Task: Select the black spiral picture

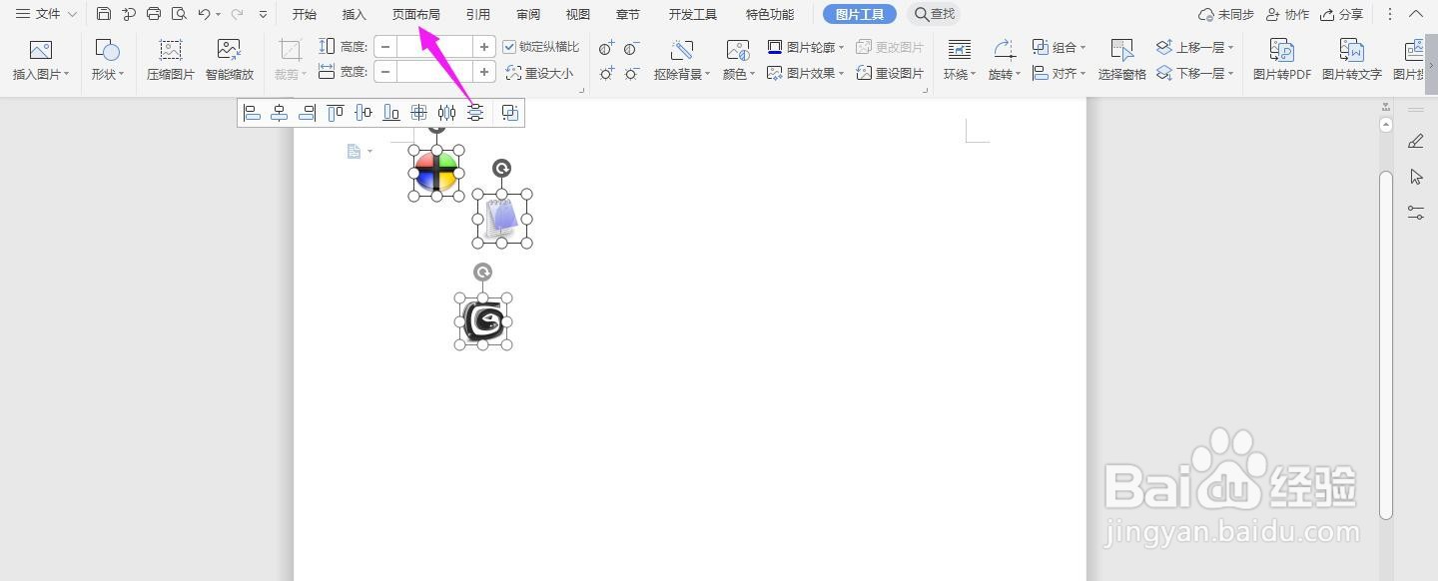Action: (x=483, y=320)
